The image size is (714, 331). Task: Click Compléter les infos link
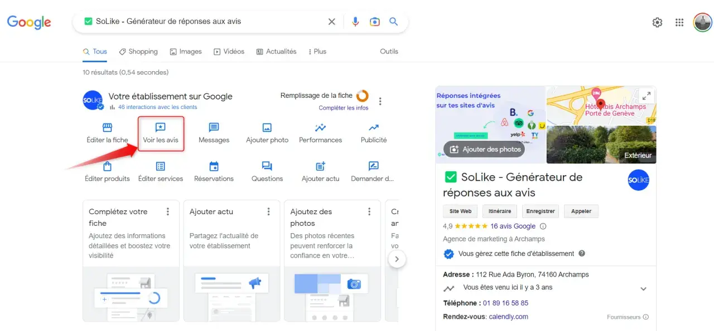click(x=344, y=108)
